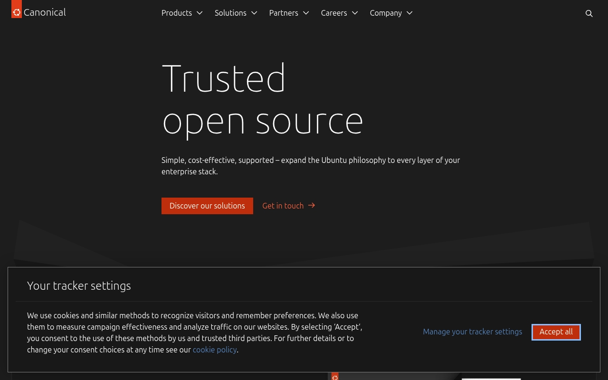Expand the Company menu chevron
The height and width of the screenshot is (380, 608).
click(409, 13)
